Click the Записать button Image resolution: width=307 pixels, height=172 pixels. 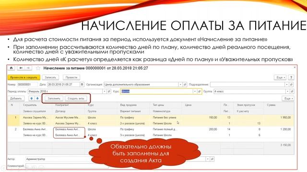pos(50,77)
